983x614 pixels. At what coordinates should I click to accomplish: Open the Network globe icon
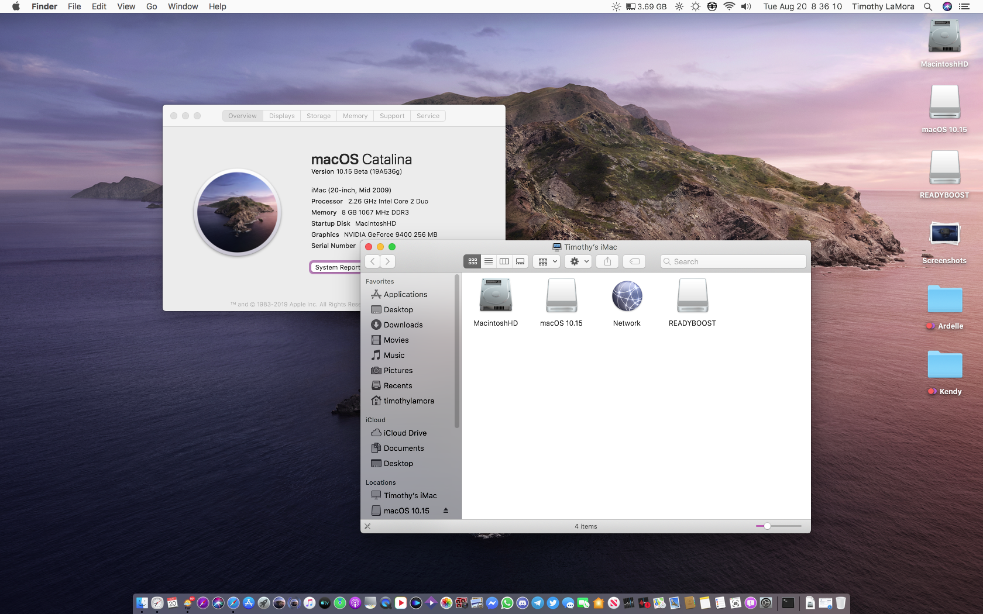[x=627, y=296]
